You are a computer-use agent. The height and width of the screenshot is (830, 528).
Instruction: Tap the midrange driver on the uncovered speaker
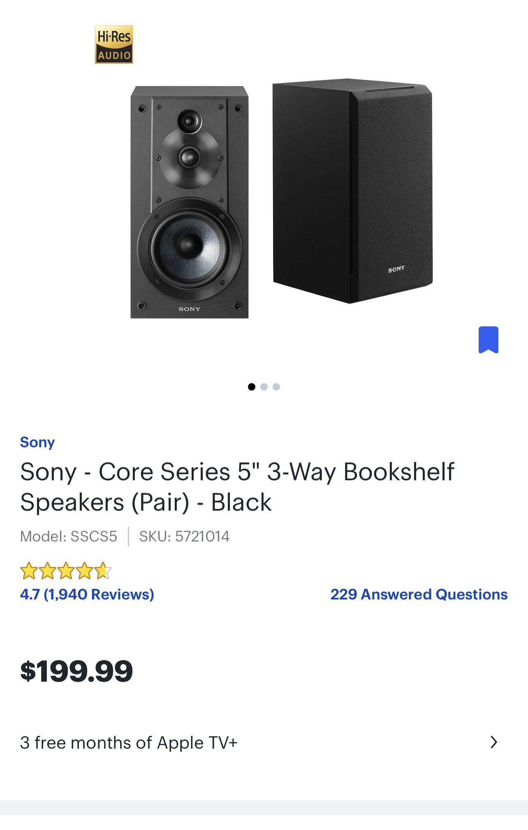click(190, 157)
